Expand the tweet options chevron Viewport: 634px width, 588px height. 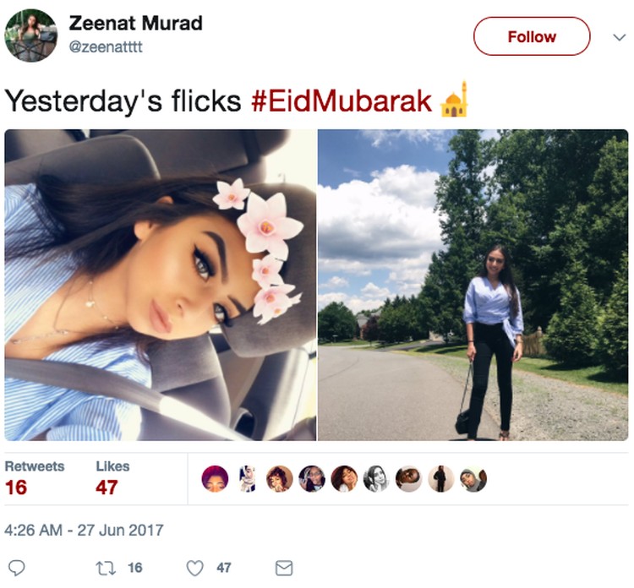(x=619, y=37)
